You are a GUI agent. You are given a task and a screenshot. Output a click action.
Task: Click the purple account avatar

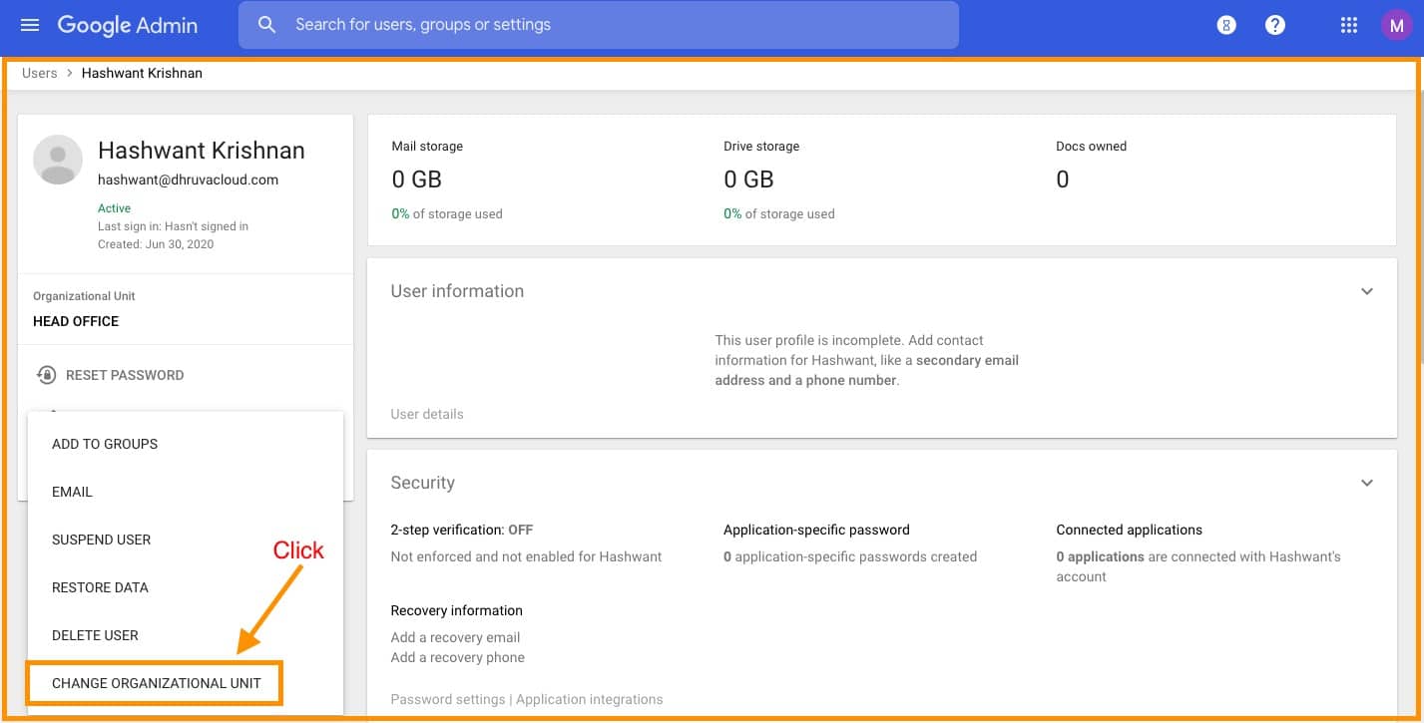click(x=1395, y=26)
